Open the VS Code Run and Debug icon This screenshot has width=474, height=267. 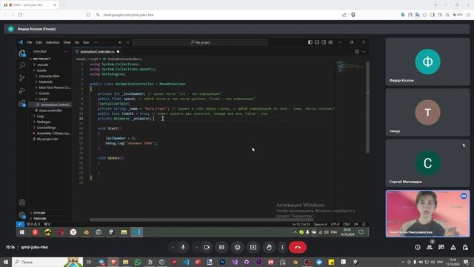[21, 90]
